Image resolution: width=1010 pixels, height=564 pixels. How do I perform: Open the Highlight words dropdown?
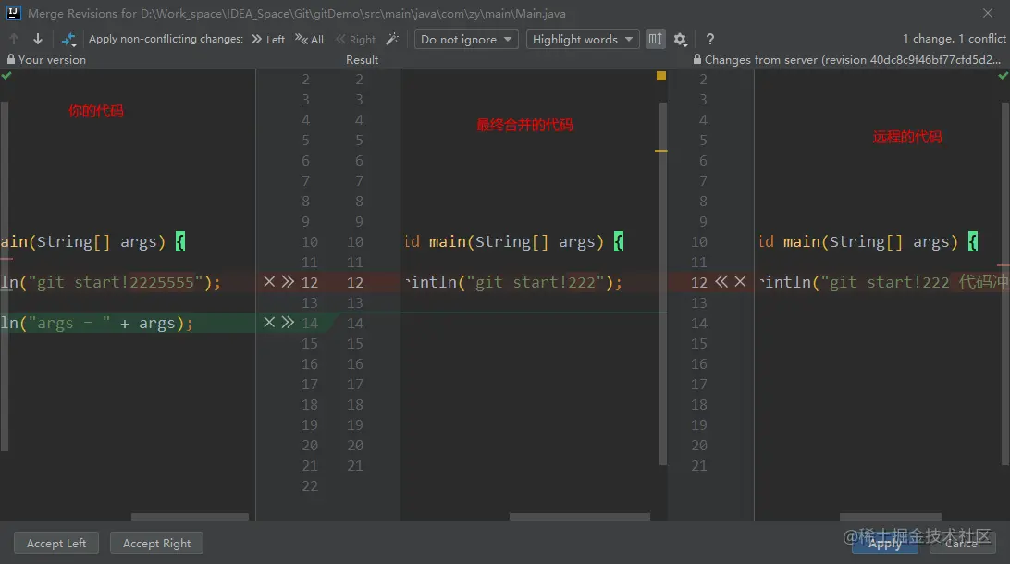pos(583,39)
